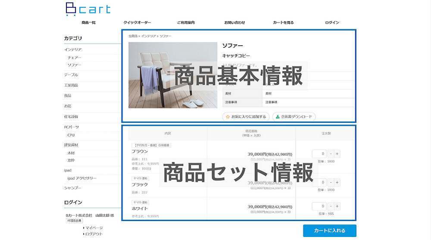Go to マイページ link
Viewport: 431px width, 240px height.
pyautogui.click(x=94, y=228)
